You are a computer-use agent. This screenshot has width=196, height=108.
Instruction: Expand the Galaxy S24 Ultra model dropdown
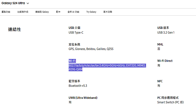pos(15,3)
